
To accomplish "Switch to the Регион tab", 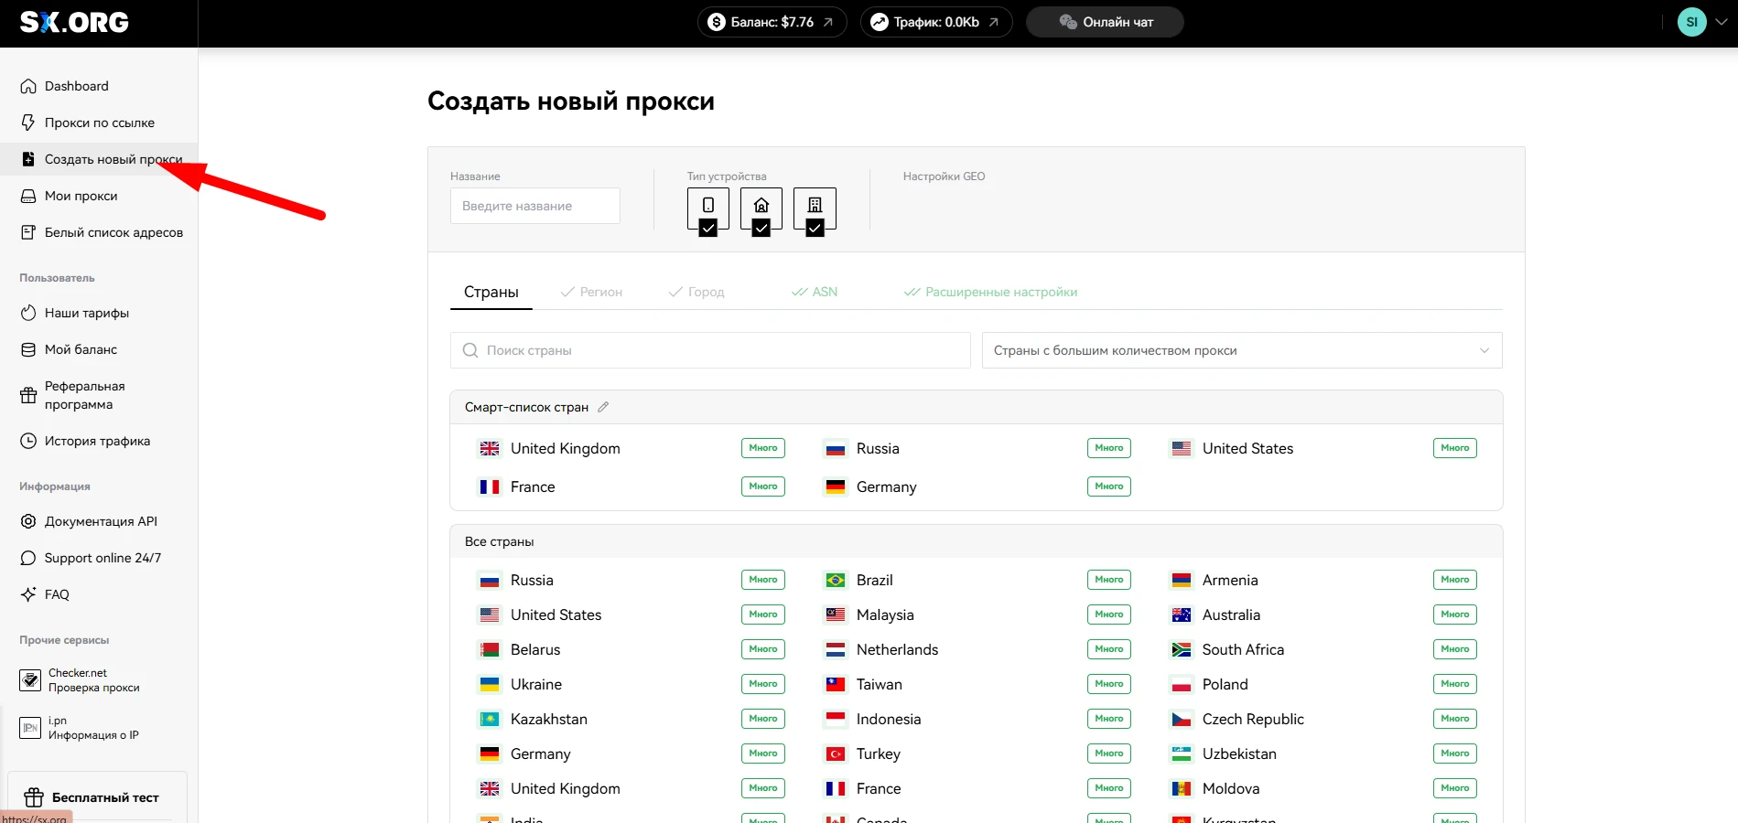I will point(591,292).
